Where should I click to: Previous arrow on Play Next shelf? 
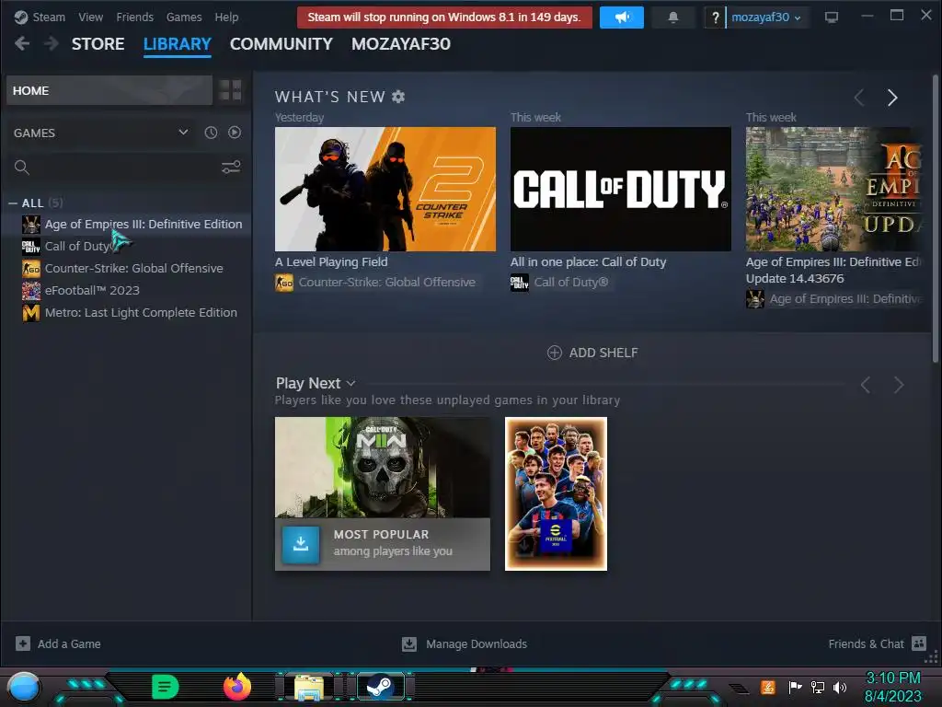[865, 385]
